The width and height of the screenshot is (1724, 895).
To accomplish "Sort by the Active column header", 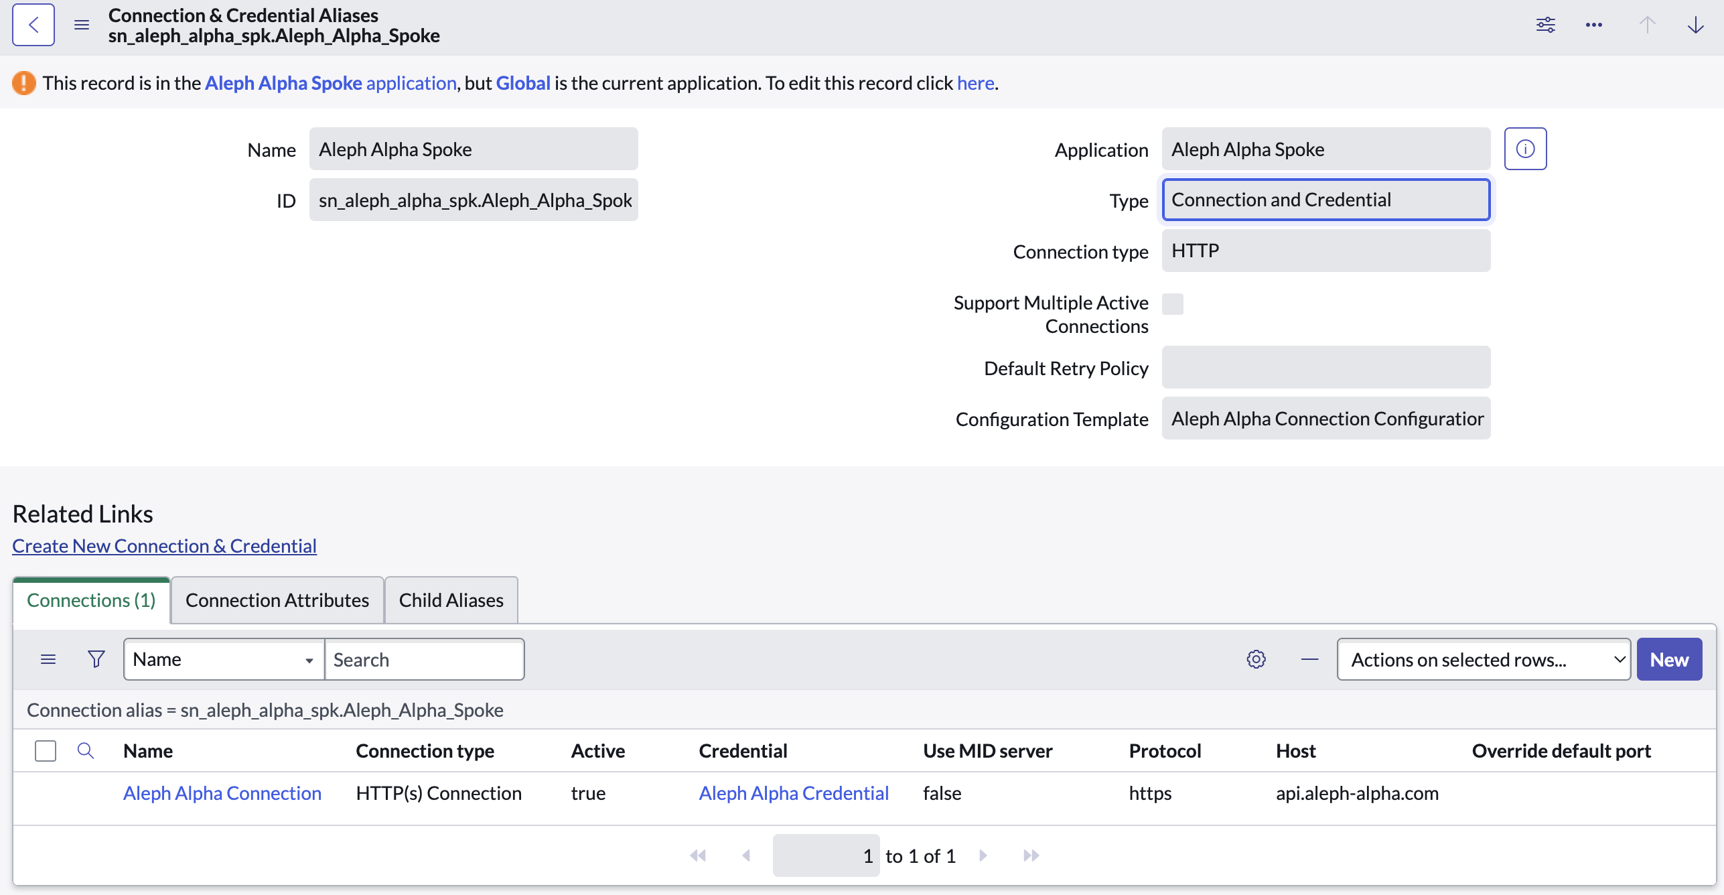I will tap(598, 751).
